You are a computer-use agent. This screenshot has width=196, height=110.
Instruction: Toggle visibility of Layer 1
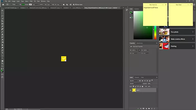point(130,90)
